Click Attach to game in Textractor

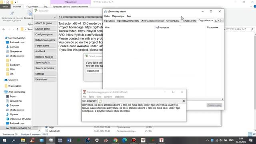click(x=45, y=23)
